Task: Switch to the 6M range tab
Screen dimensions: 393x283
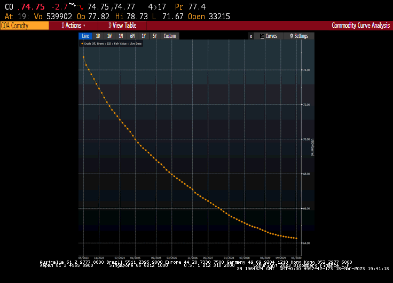Action: pos(132,36)
